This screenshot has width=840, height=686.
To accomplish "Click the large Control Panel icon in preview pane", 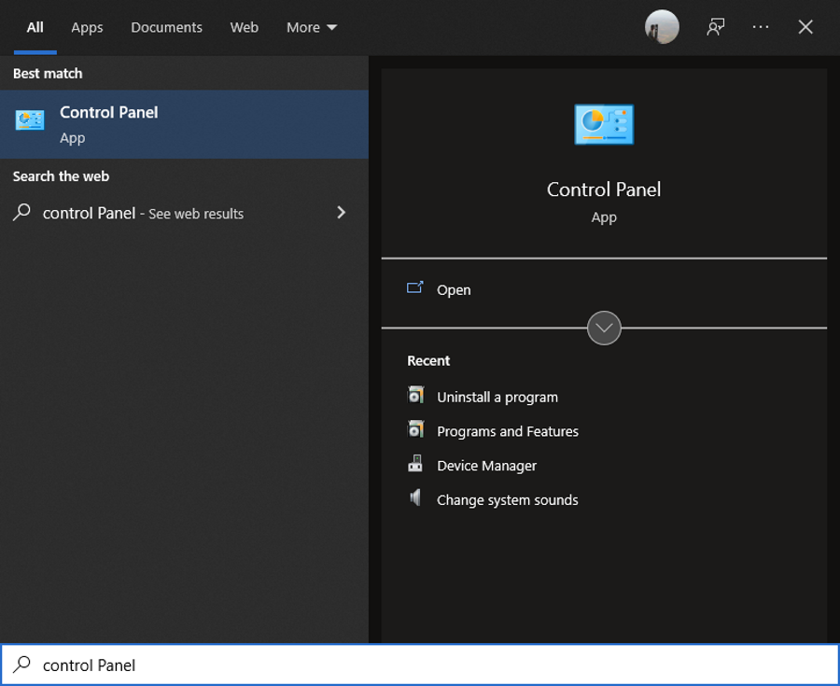I will coord(604,124).
